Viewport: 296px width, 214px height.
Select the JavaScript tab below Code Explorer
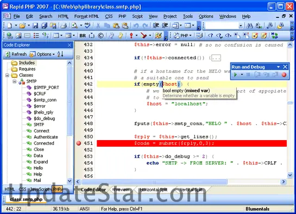40,189
